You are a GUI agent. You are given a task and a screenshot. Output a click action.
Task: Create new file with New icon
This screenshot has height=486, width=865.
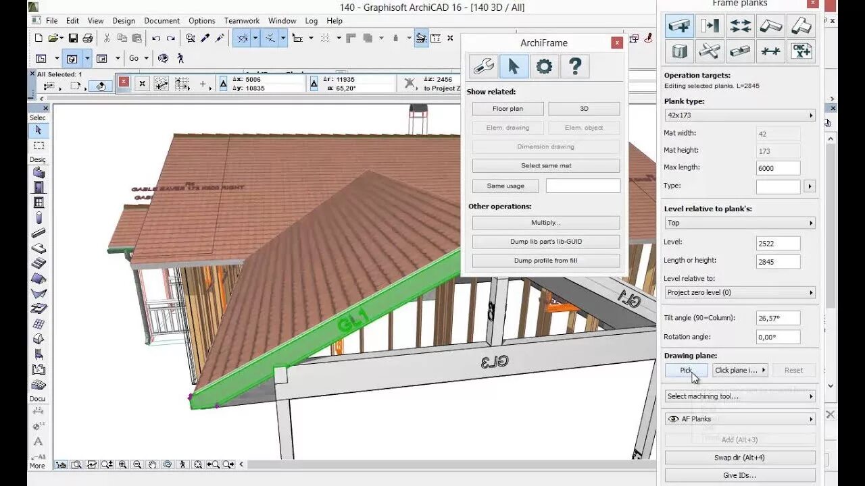tap(39, 38)
